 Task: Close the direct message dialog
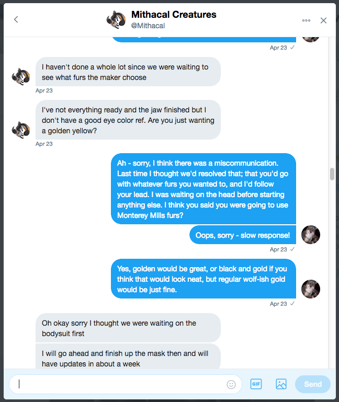(323, 20)
